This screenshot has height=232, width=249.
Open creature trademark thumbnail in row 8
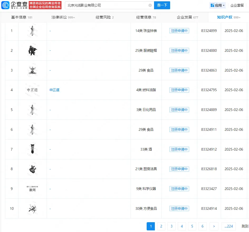click(x=32, y=169)
